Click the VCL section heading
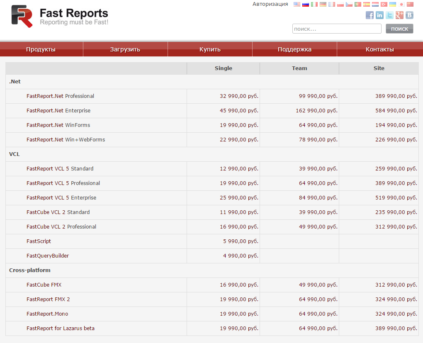 [14, 154]
